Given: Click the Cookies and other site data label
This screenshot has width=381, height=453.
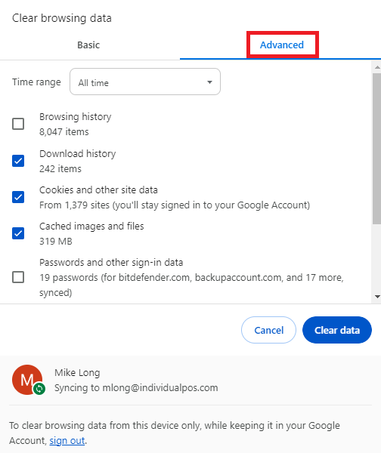Looking at the screenshot, I should pos(98,190).
